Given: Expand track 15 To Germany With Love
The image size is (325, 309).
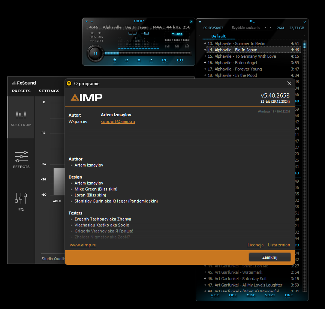Looking at the screenshot, I should (205, 56).
